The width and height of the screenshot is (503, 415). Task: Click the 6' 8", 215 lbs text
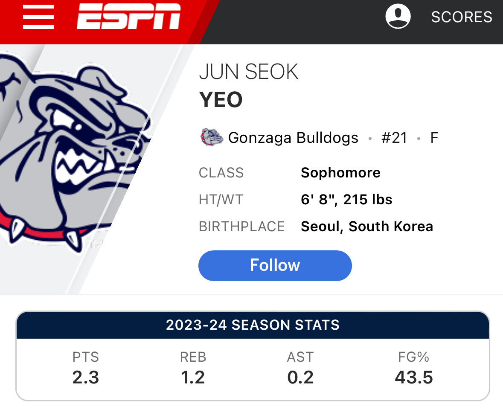[346, 200]
